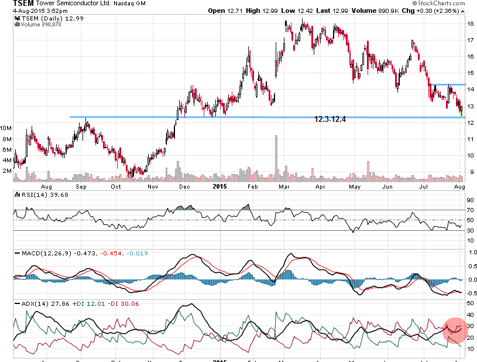Click the RSI(14) 39.68 indicator label
Screen dimensions: 477x362
tap(45, 194)
